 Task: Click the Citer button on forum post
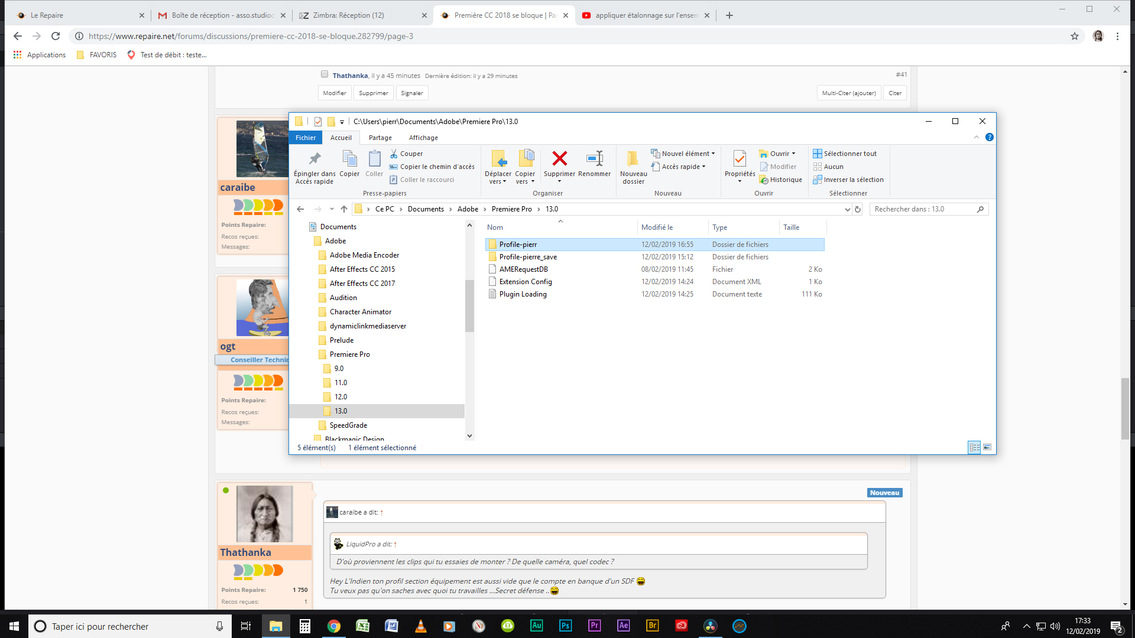pyautogui.click(x=895, y=93)
